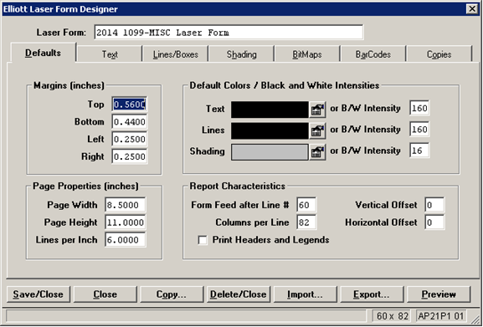Open color picker icon for Text color
Screen dimensions: 483x327
pyautogui.click(x=317, y=110)
